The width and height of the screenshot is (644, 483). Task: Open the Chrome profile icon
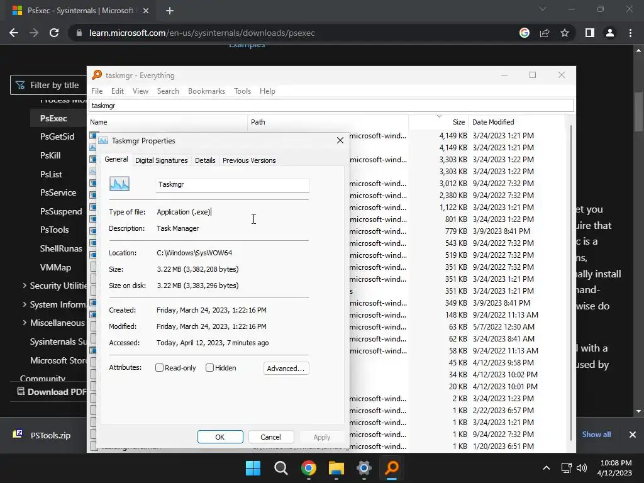point(610,33)
